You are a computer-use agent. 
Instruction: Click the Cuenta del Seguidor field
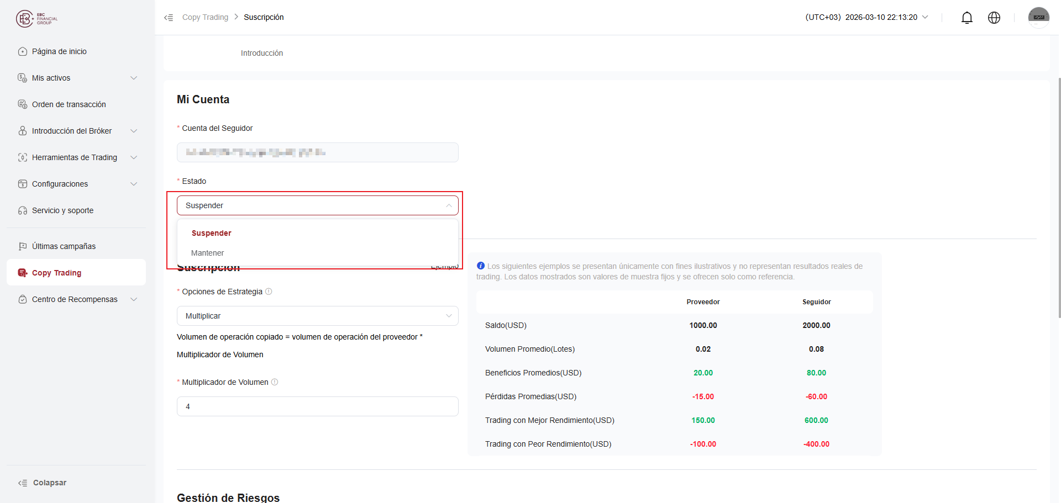[x=318, y=152]
